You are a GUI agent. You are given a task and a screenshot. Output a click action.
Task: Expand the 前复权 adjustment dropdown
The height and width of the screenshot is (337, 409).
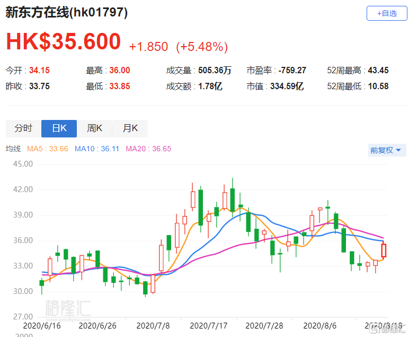385,150
